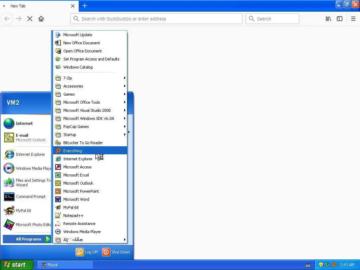This screenshot has width=360, height=270.
Task: Click the Microsoft Outlook icon in programs list
Action: click(x=58, y=183)
